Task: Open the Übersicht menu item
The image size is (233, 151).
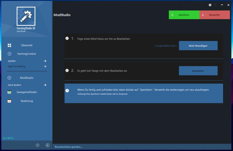Action: pyautogui.click(x=27, y=45)
